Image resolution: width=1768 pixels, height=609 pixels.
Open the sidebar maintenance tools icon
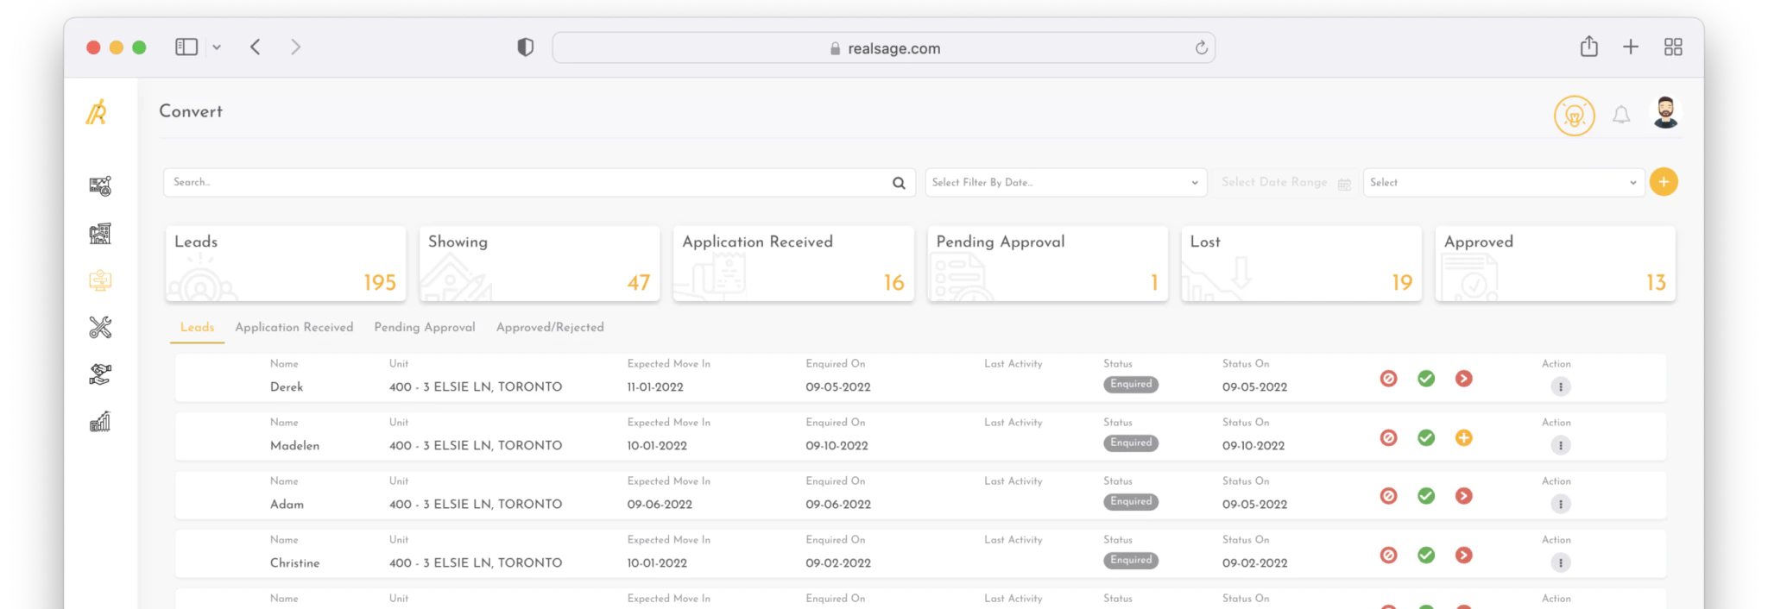point(100,327)
